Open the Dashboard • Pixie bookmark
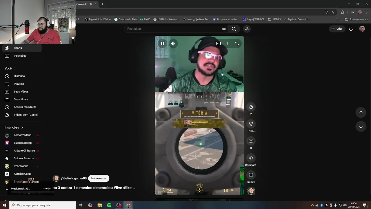The width and height of the screenshot is (371, 209). click(126, 19)
